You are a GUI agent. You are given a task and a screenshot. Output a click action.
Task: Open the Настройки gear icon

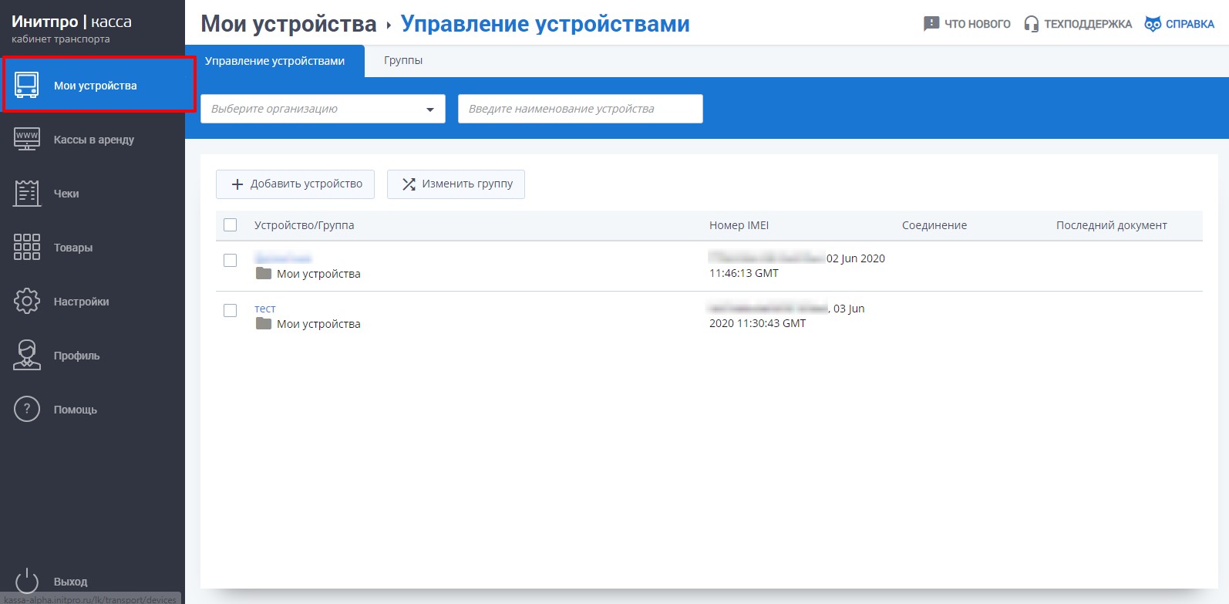pos(27,301)
